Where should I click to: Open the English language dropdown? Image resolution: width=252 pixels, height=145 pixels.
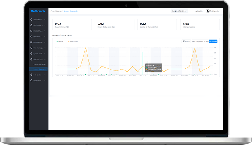tap(199, 11)
